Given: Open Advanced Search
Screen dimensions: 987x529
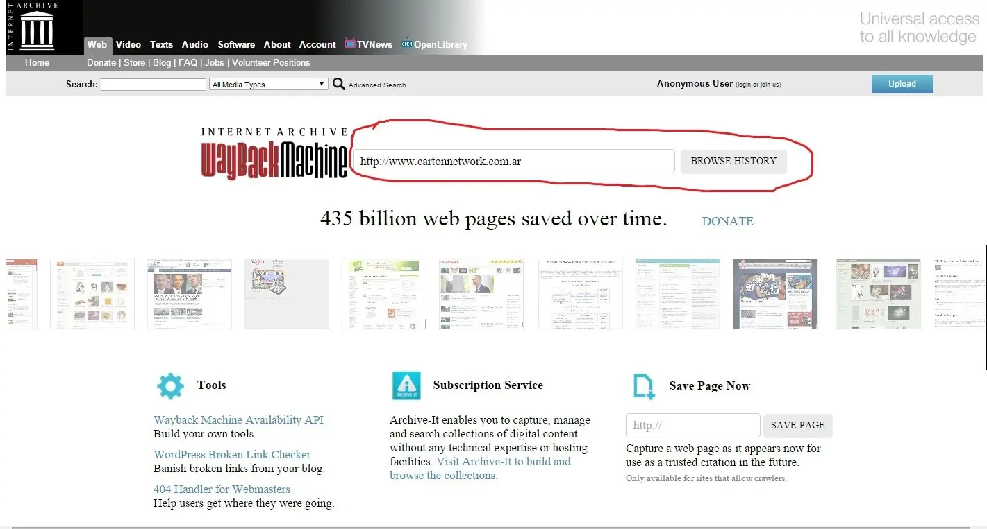Looking at the screenshot, I should pos(377,85).
